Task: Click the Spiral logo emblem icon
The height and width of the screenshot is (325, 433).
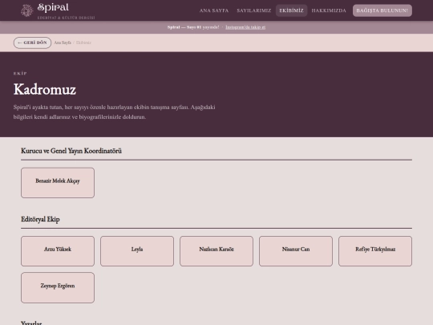Action: [x=26, y=10]
